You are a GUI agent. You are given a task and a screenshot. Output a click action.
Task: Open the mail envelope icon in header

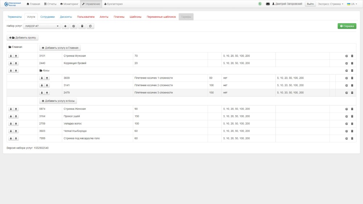click(268, 4)
